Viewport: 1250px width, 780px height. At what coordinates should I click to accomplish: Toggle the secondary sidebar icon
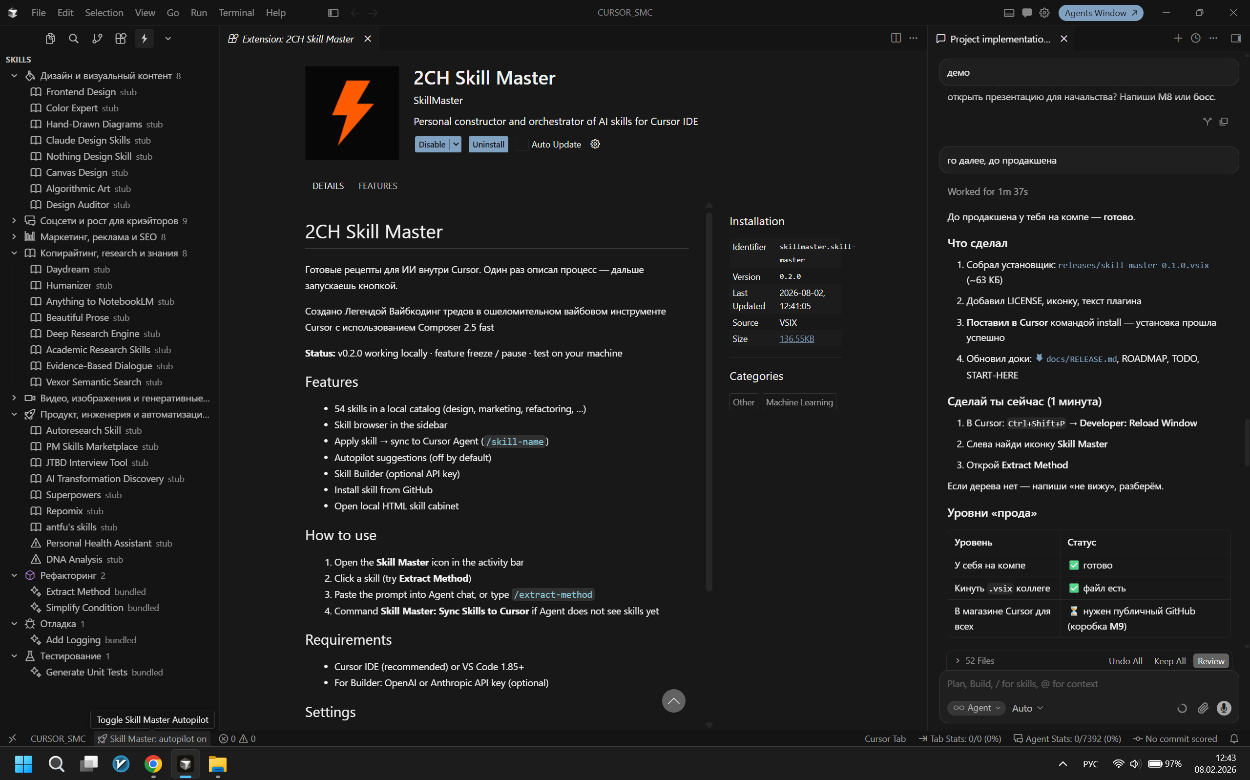click(1235, 38)
